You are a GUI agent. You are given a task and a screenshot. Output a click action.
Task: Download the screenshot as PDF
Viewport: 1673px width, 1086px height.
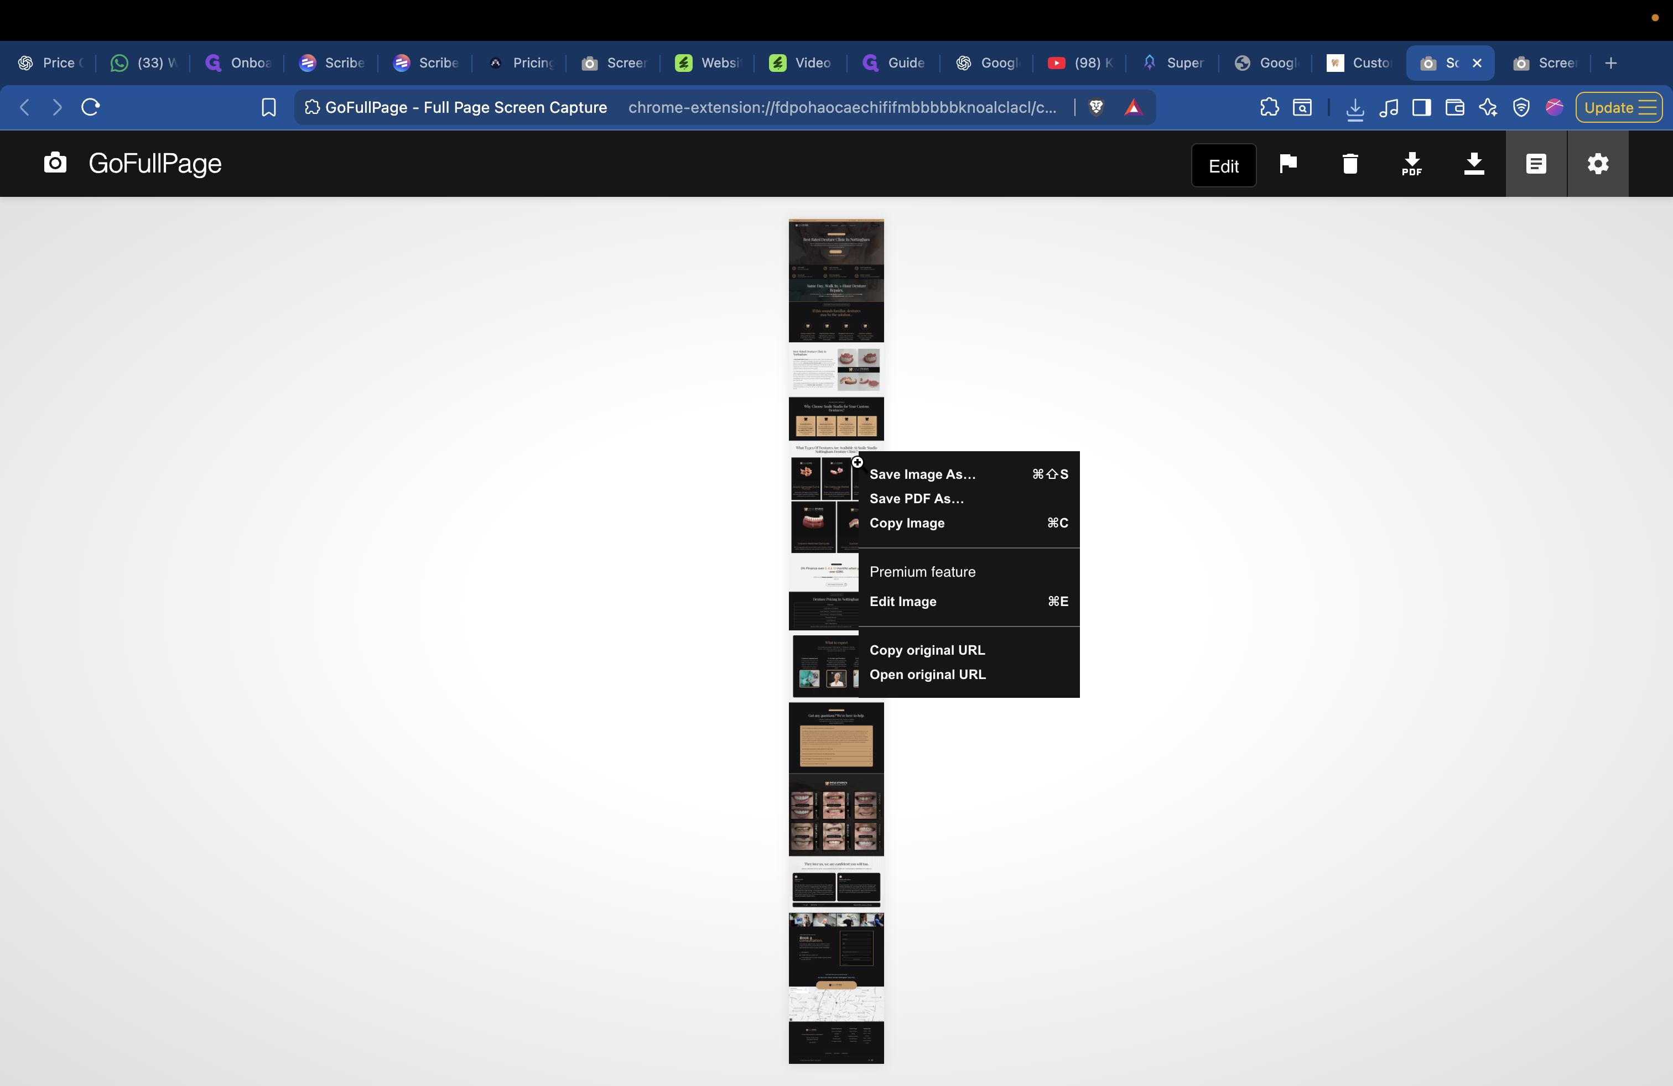(x=1411, y=164)
